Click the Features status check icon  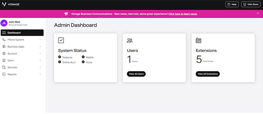[x=60, y=57]
